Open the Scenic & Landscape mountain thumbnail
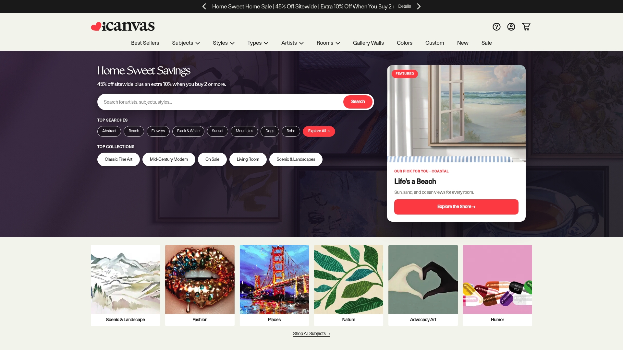The width and height of the screenshot is (623, 350). 125,279
